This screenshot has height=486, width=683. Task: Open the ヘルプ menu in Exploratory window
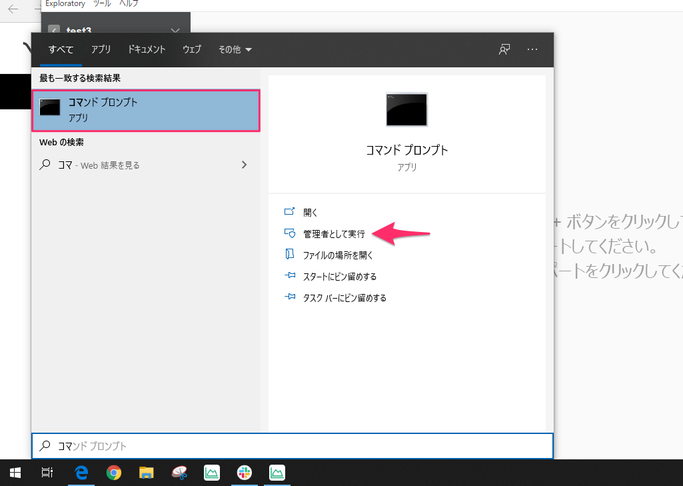(x=129, y=3)
